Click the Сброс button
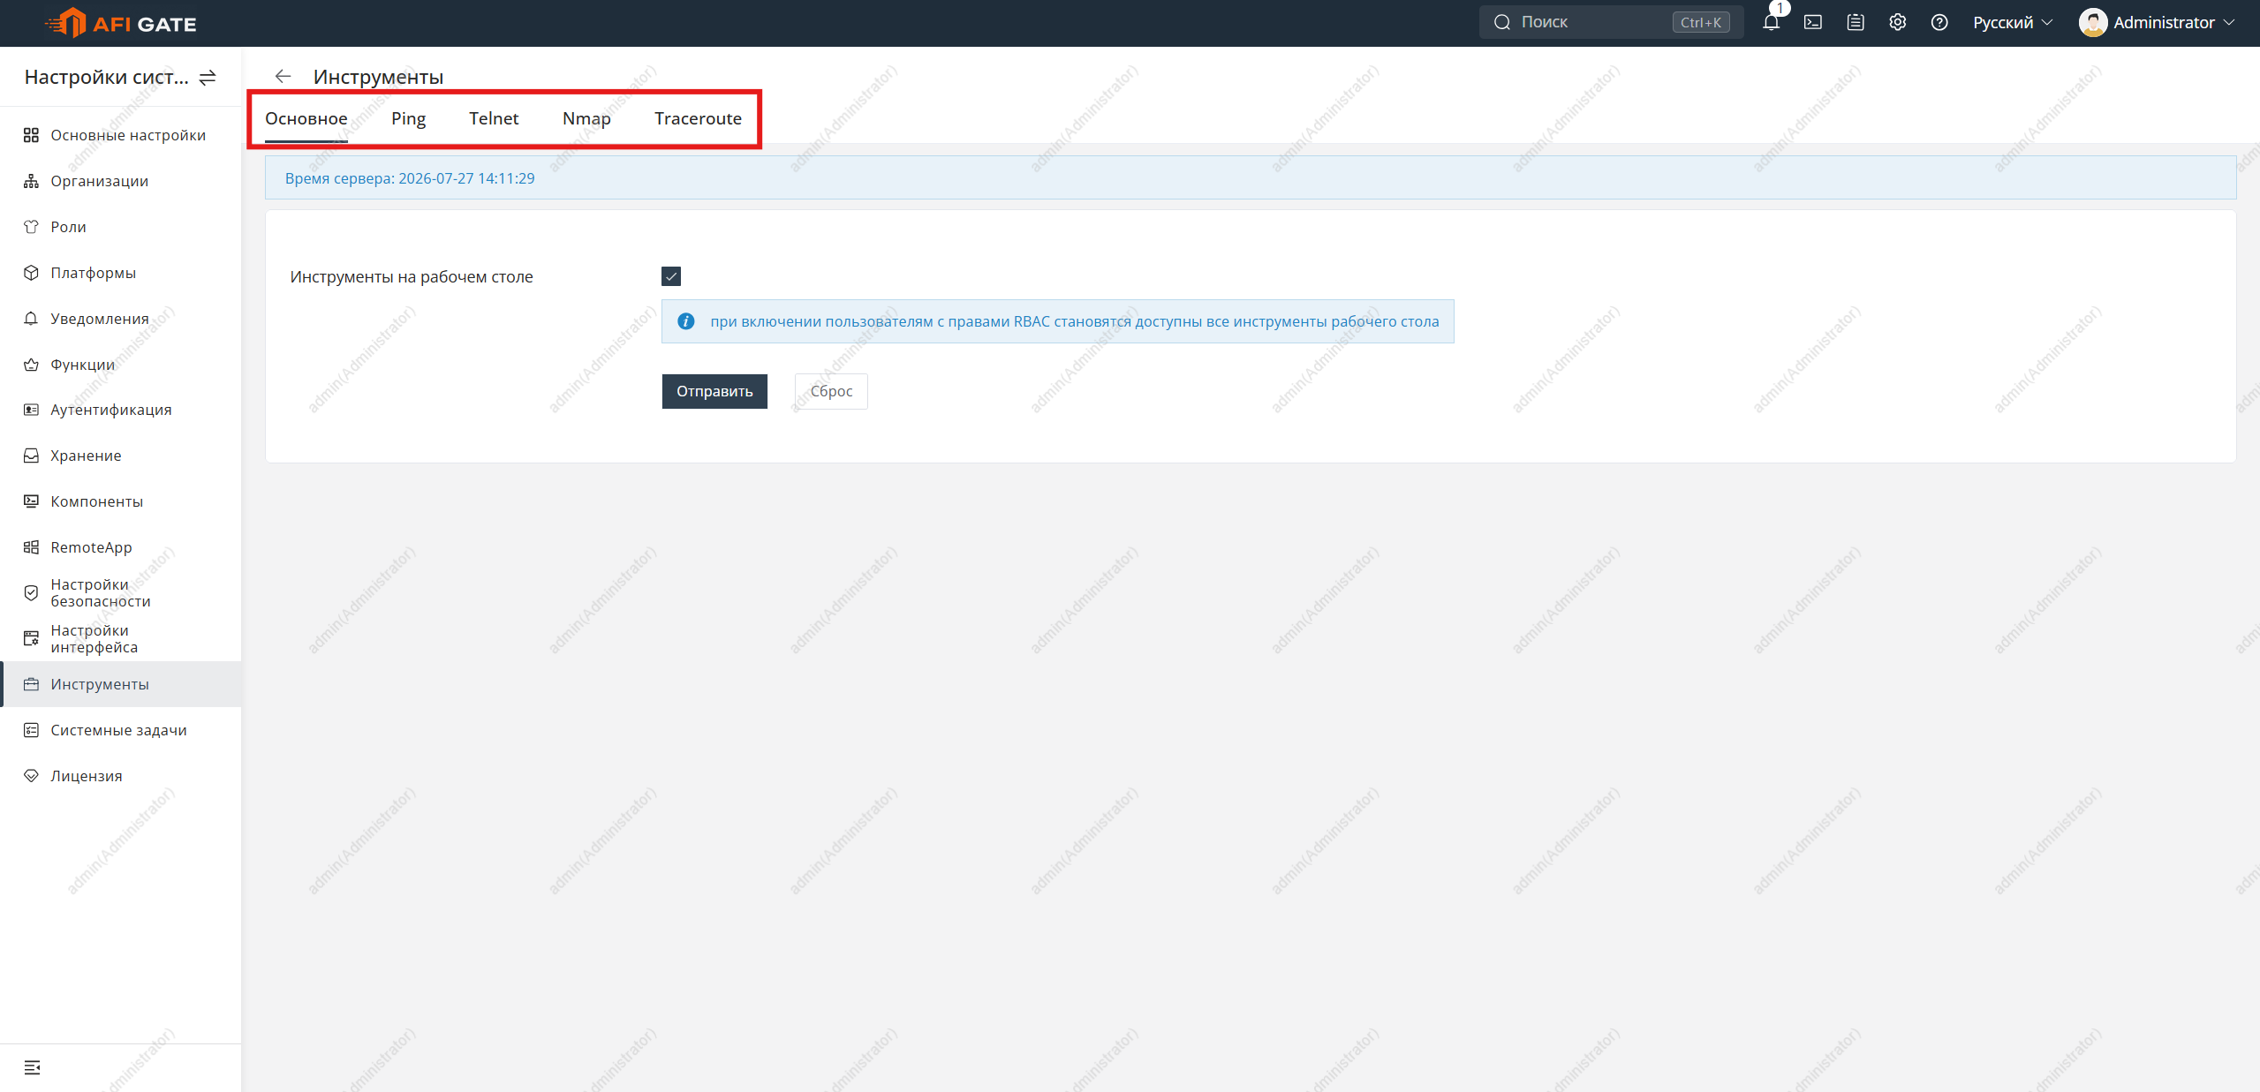Image resolution: width=2260 pixels, height=1092 pixels. click(x=831, y=391)
